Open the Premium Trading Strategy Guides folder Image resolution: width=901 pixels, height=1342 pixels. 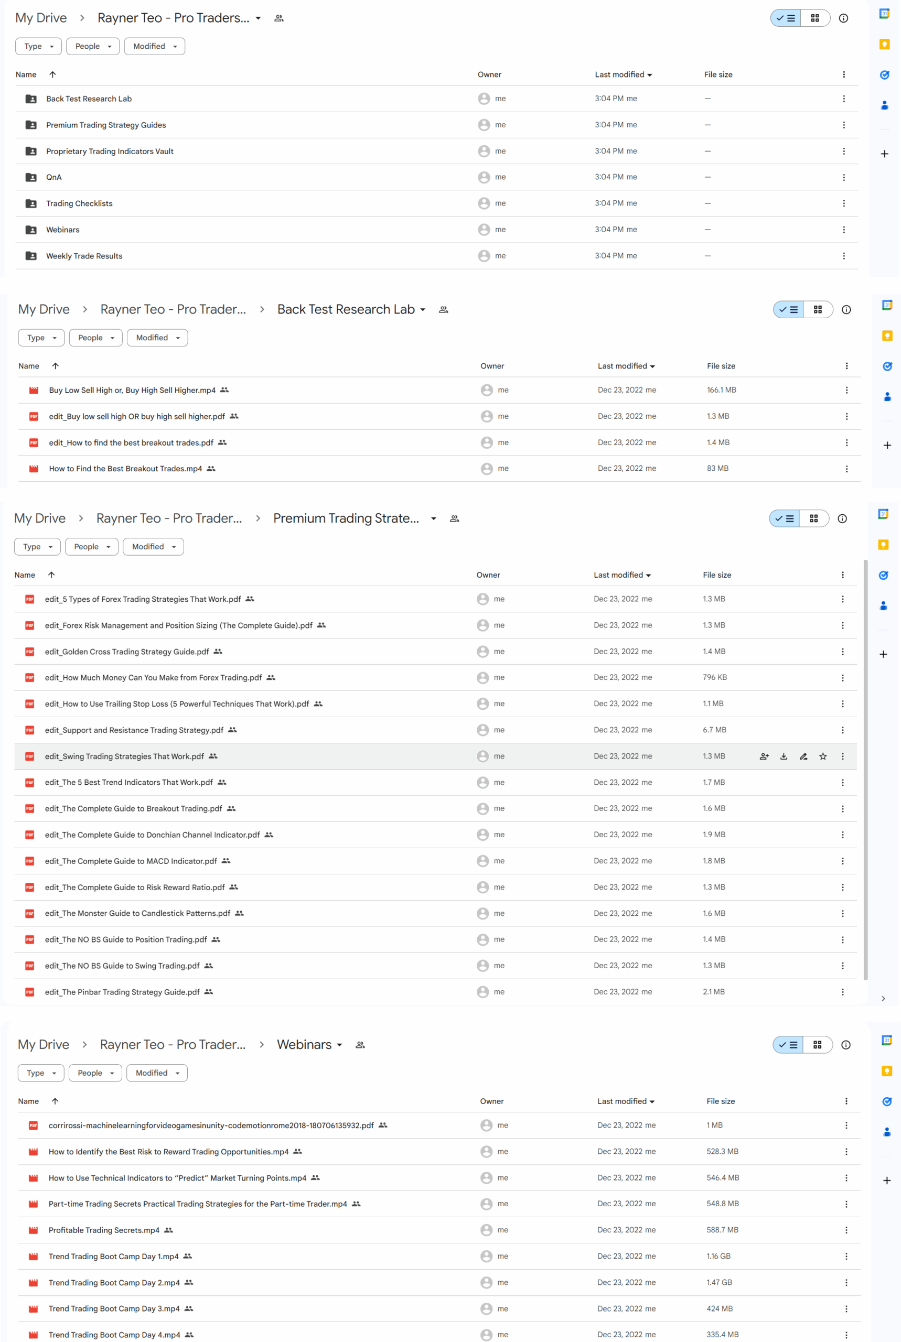point(106,125)
